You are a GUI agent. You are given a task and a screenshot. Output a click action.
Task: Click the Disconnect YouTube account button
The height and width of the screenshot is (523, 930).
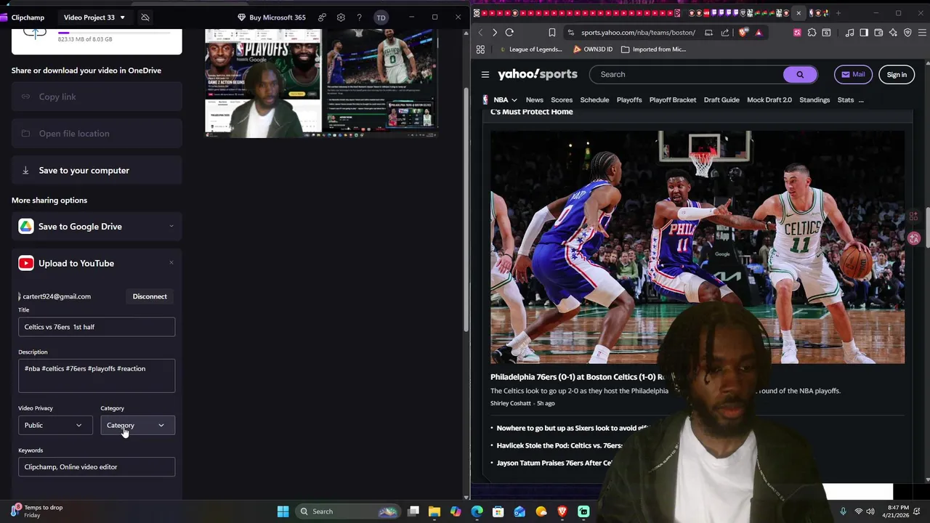tap(150, 296)
